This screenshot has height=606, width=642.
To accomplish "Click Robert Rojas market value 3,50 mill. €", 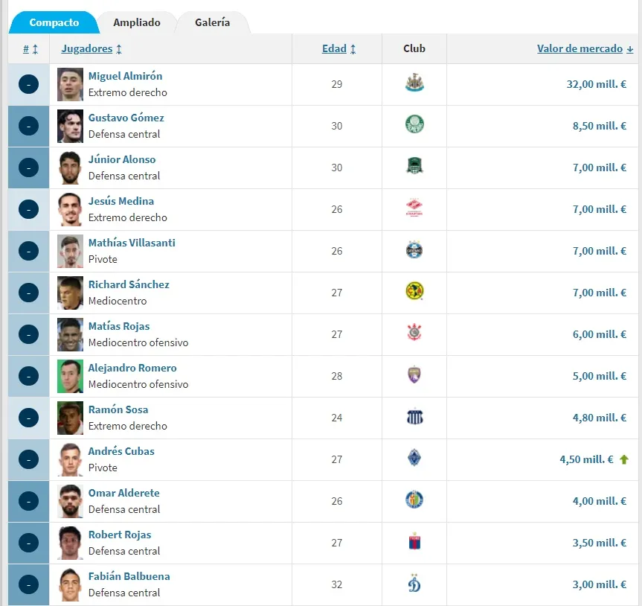I will point(599,543).
